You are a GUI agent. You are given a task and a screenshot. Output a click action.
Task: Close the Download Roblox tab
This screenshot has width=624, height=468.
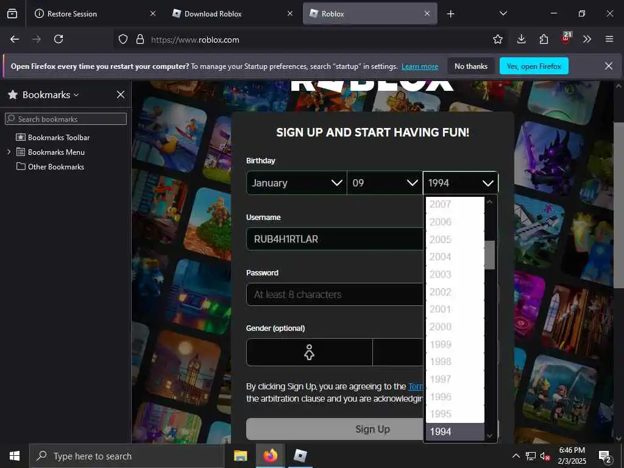tap(290, 13)
